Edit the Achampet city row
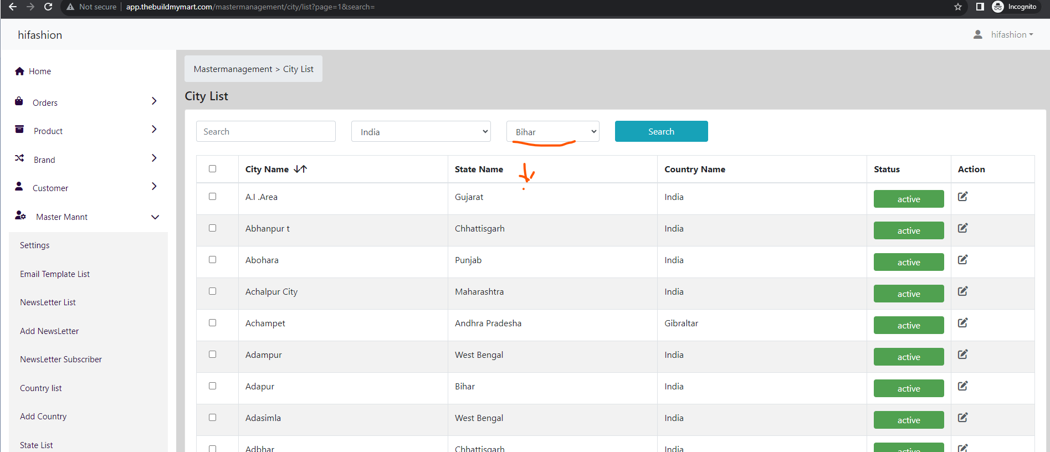This screenshot has width=1050, height=452. (963, 323)
